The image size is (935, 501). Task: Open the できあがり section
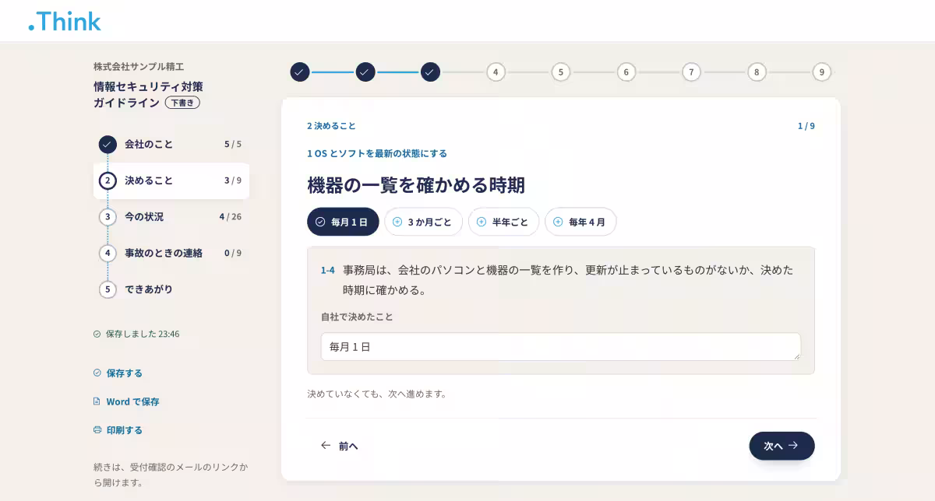tap(171, 289)
